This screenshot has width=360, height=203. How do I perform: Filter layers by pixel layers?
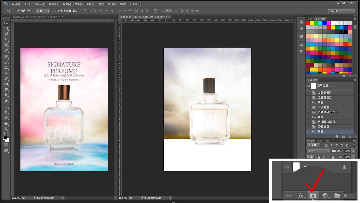326,145
